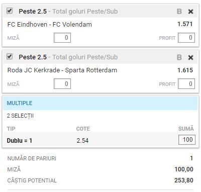Click the Profit field for Eindhoven match

tap(186, 38)
